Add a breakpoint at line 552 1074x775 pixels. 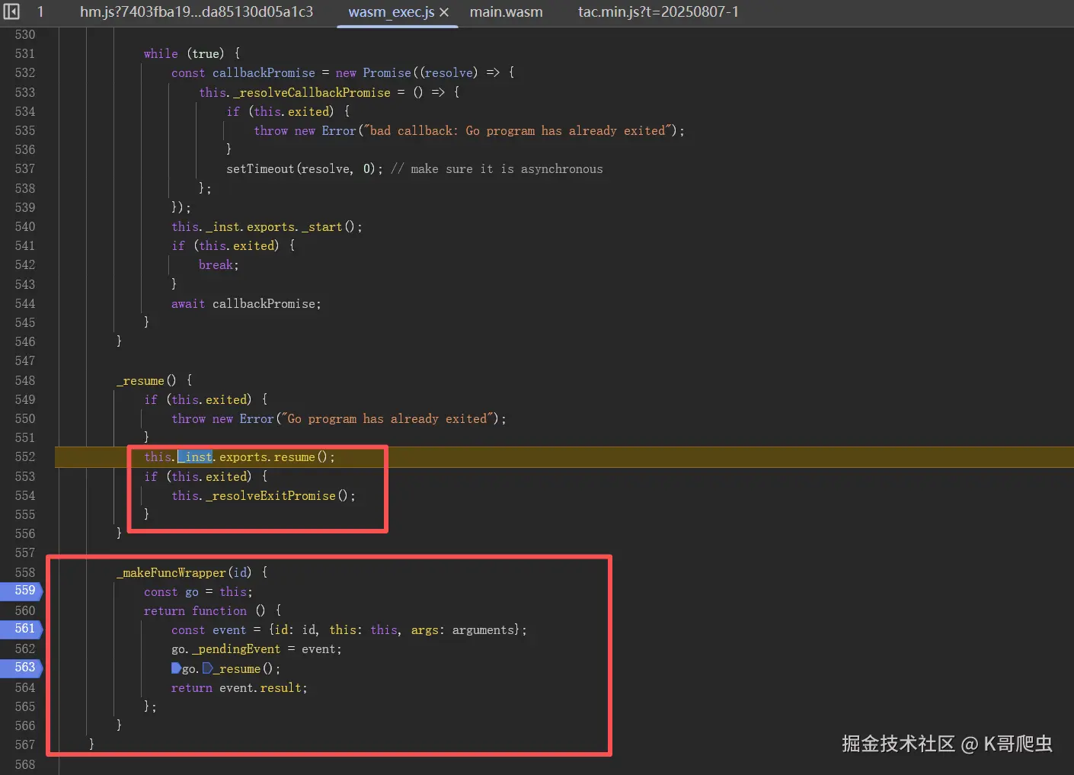pyautogui.click(x=25, y=457)
